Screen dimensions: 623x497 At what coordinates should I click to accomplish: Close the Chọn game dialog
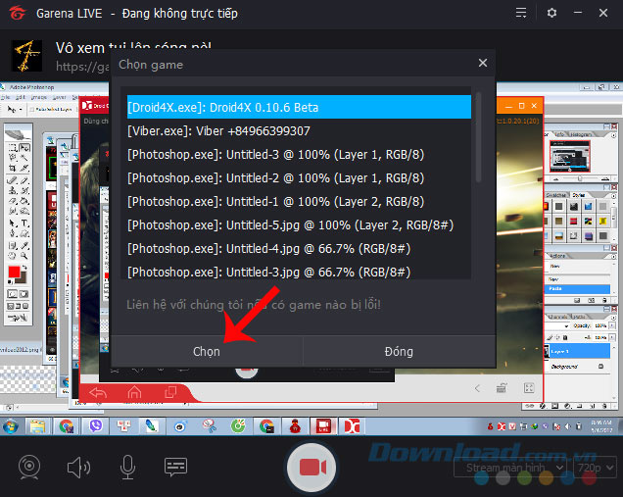(483, 63)
